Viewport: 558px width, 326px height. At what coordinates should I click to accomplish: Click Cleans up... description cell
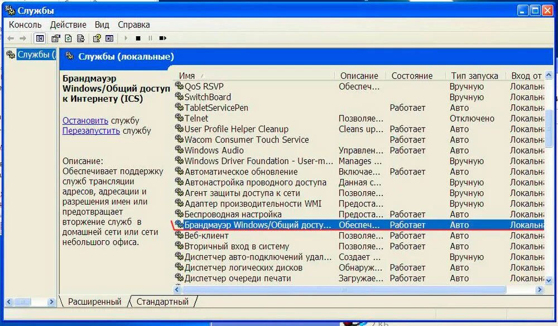tap(361, 129)
